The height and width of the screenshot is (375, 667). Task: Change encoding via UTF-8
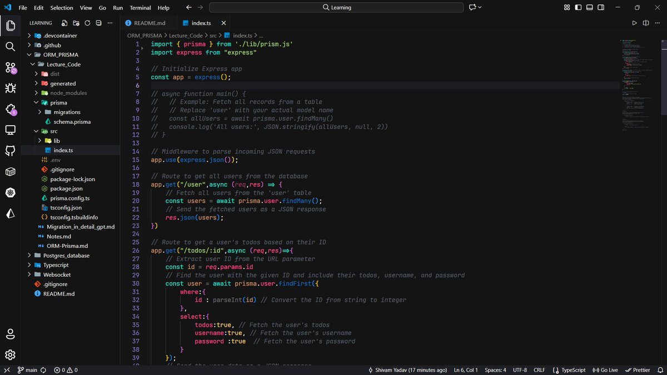coord(520,370)
